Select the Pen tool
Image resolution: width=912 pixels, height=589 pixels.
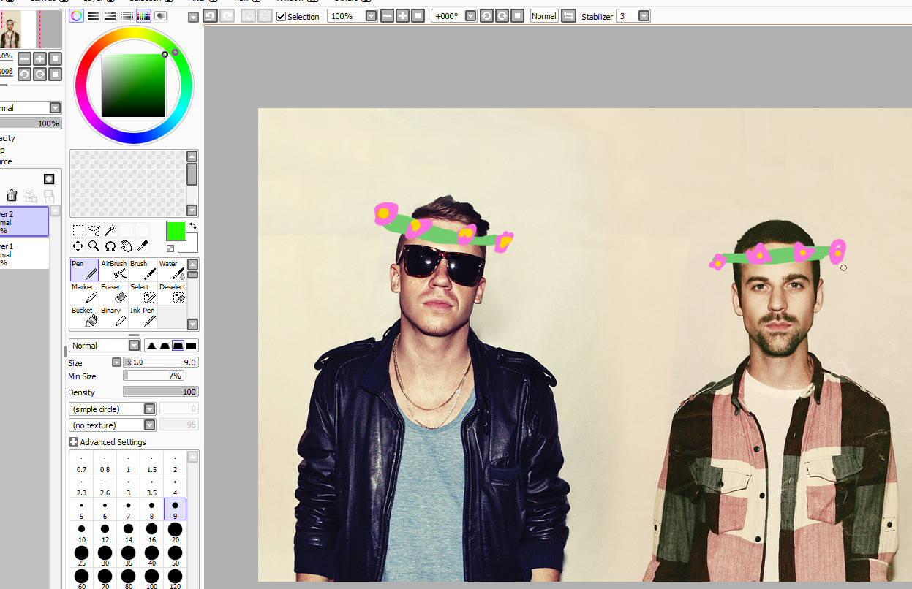(x=85, y=270)
